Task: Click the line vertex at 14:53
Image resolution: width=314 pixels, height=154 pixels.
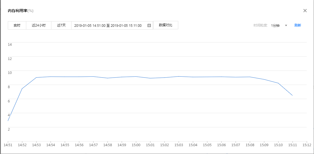Action: [x=36, y=78]
